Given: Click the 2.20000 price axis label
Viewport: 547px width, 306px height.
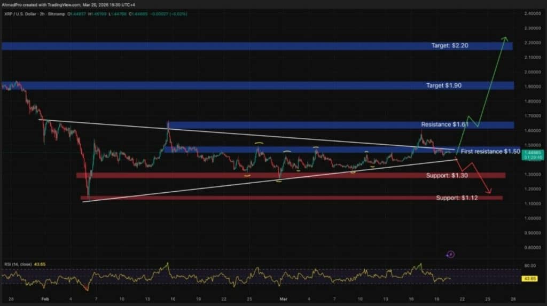Looking at the screenshot, I should click(532, 43).
